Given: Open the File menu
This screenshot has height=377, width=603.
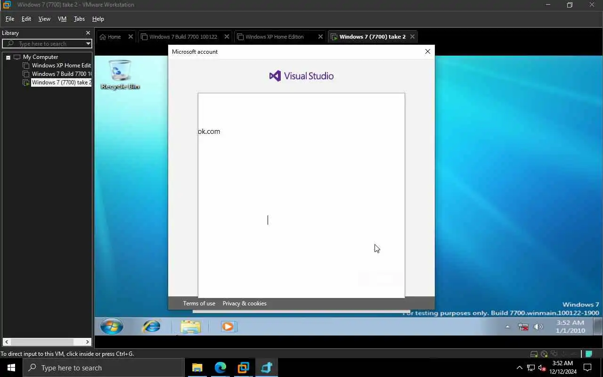Looking at the screenshot, I should click(10, 19).
